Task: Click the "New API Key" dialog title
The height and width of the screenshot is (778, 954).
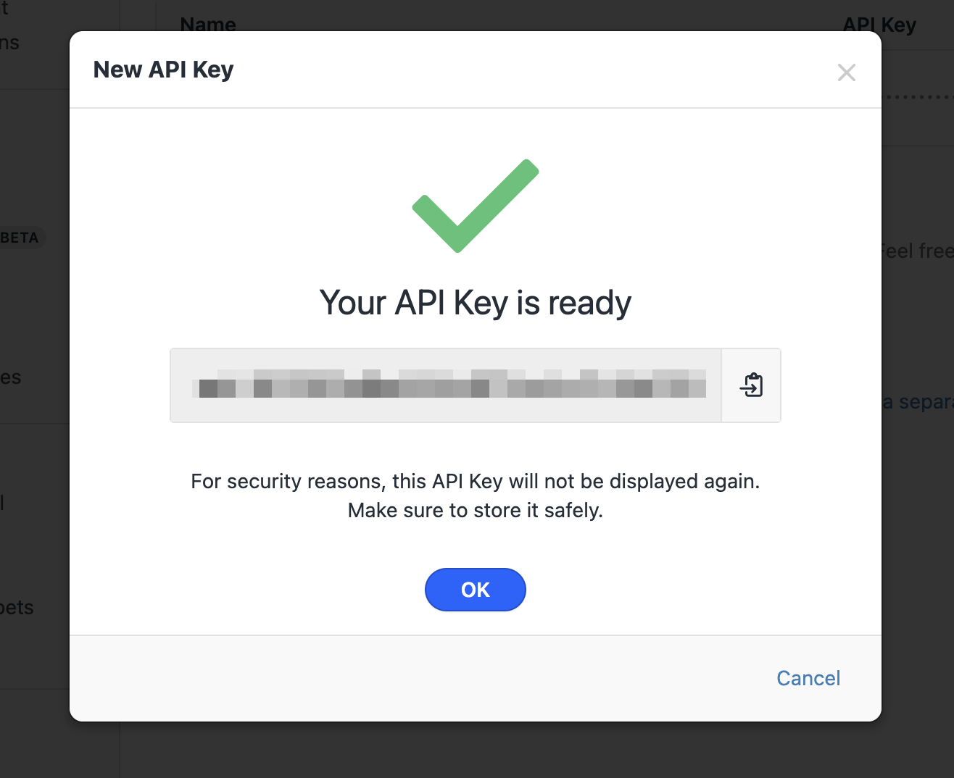Action: click(x=164, y=70)
